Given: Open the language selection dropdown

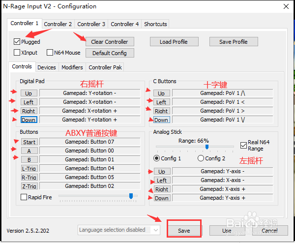Looking at the screenshot, I should (119, 230).
